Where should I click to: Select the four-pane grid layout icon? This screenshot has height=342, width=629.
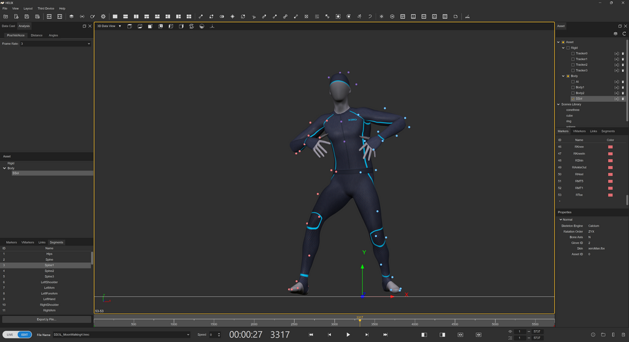(x=189, y=17)
